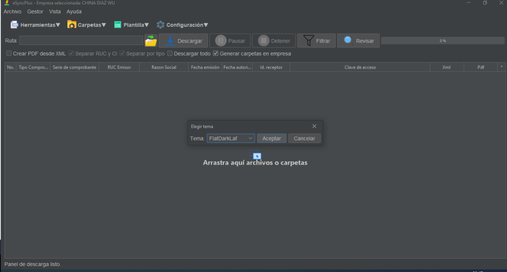507x272 pixels.
Task: Click the Descargar download arrow icon
Action: pyautogui.click(x=170, y=41)
